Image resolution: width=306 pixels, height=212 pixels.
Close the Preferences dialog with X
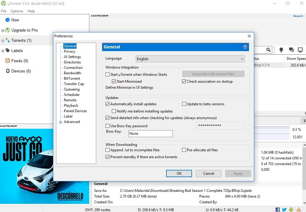[x=249, y=36]
